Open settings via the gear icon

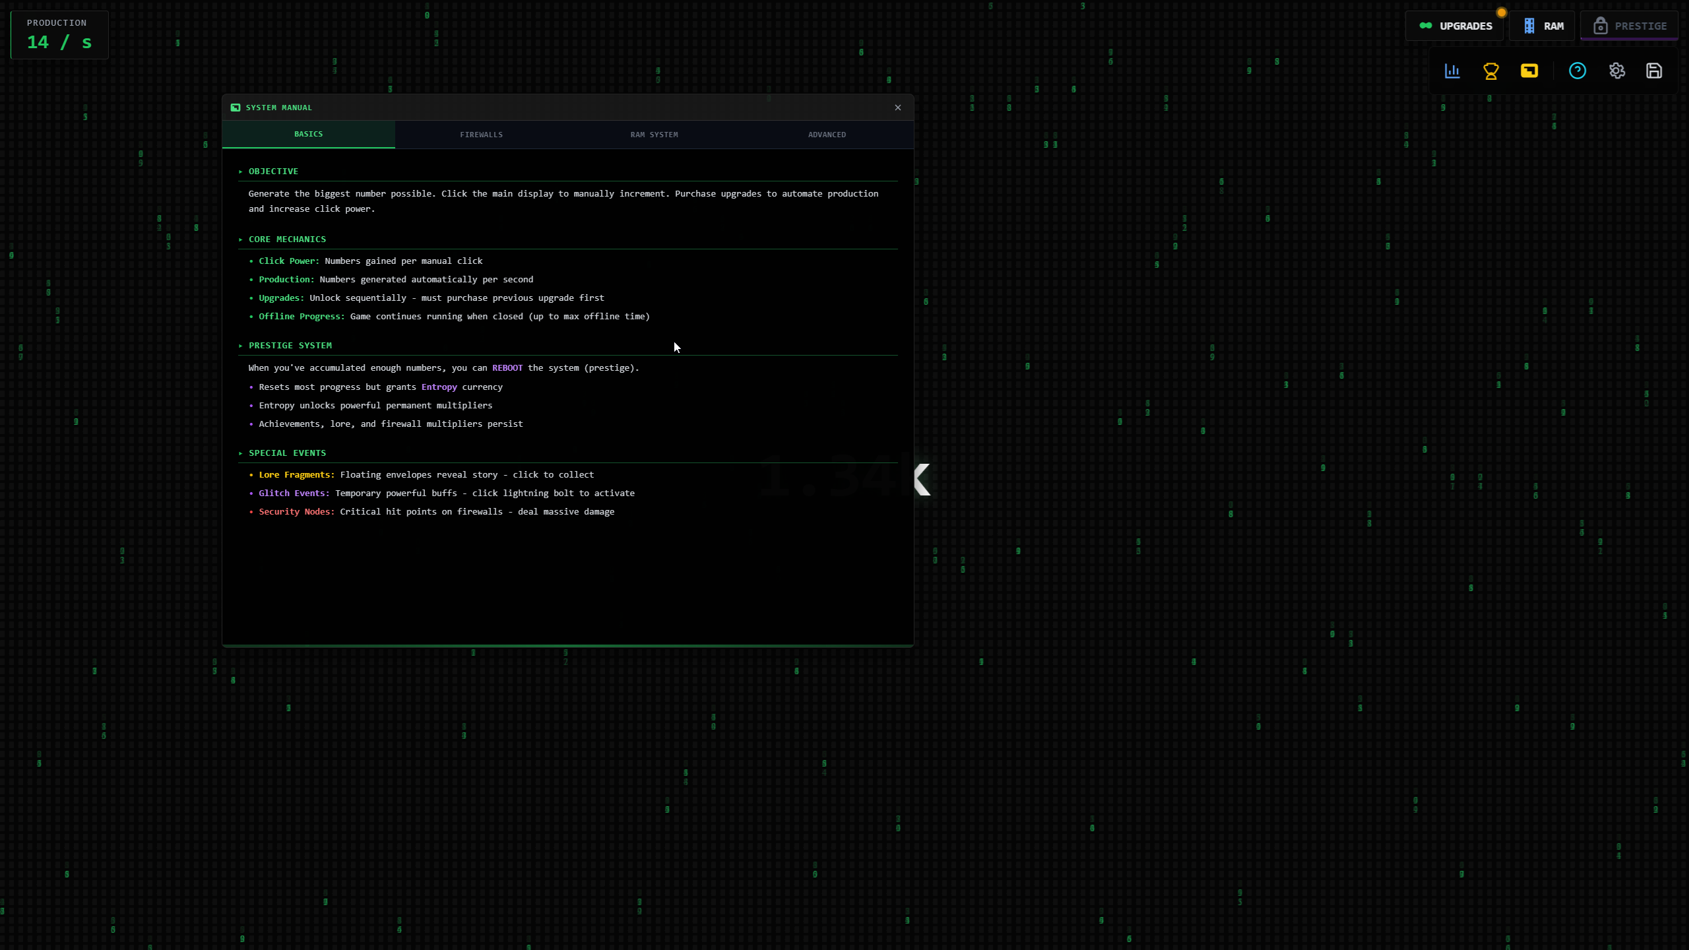1616,71
